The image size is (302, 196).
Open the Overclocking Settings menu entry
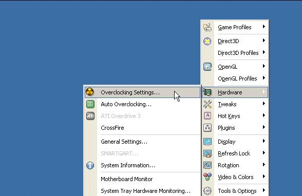(142, 92)
